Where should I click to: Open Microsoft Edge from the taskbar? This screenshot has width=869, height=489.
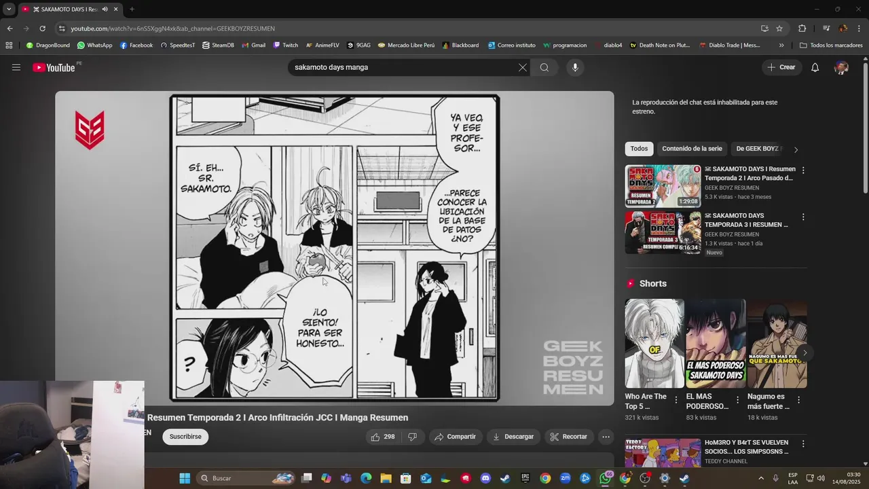366,478
